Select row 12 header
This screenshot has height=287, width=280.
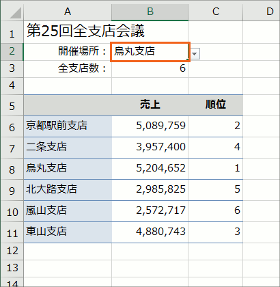tap(12, 251)
